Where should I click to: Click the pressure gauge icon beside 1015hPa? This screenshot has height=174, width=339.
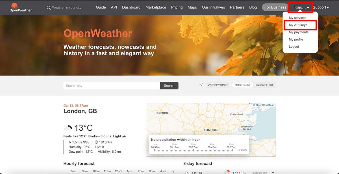pos(96,142)
